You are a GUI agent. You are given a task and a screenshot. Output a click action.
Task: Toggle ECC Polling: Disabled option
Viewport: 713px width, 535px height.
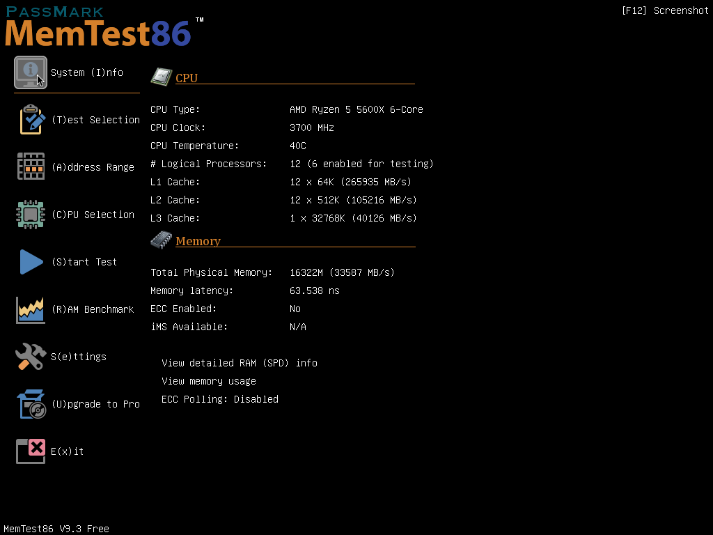pos(220,399)
